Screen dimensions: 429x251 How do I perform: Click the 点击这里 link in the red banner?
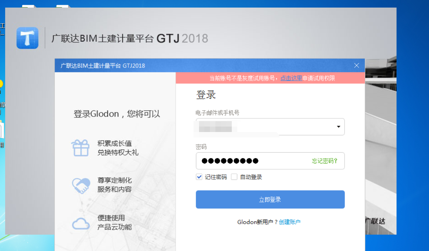pos(291,78)
